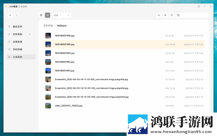Click the search field
This screenshot has width=217, height=136.
(192, 15)
